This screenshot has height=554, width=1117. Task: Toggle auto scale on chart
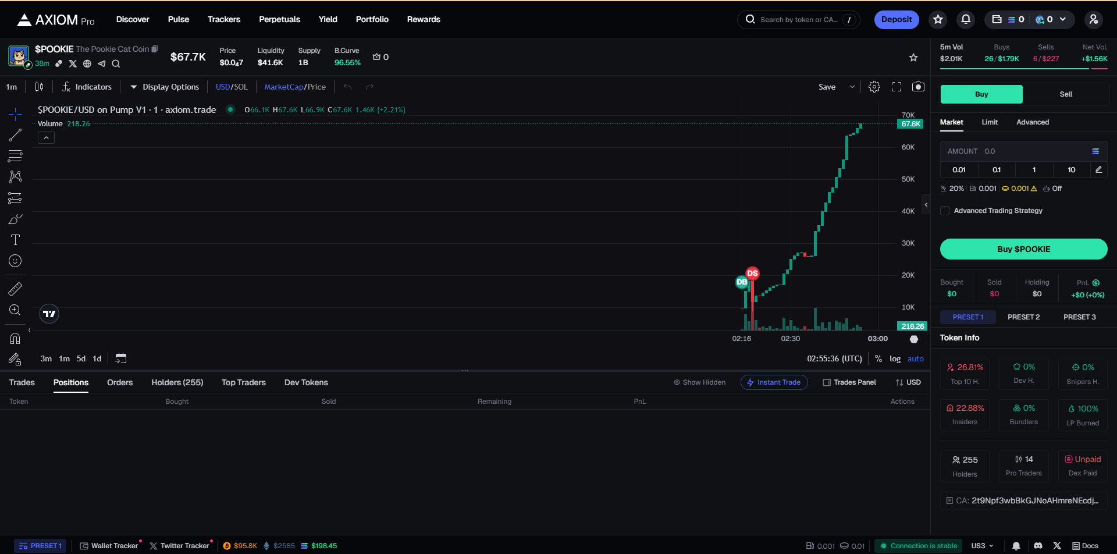(916, 358)
